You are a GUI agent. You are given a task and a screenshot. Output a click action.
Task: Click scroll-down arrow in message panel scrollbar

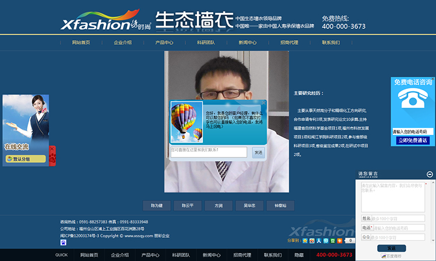(x=433, y=241)
